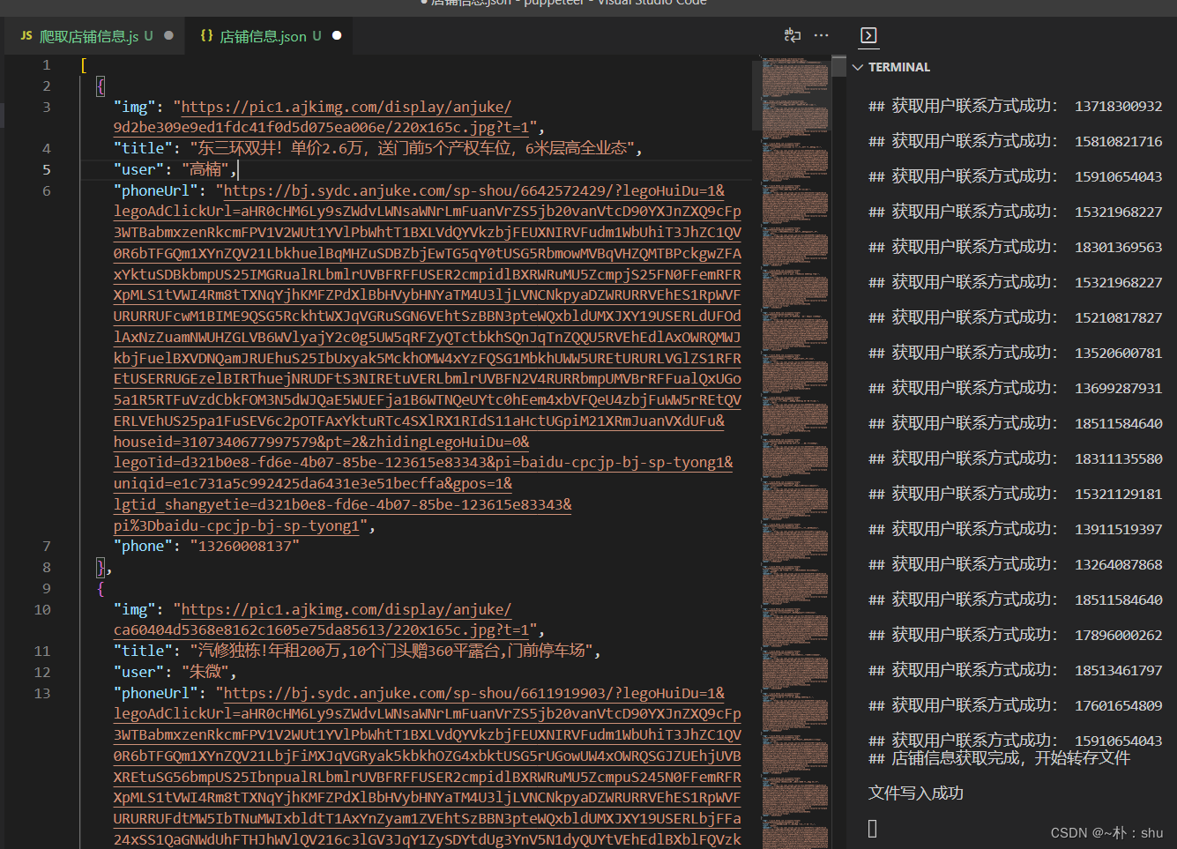The width and height of the screenshot is (1177, 849).
Task: Select terminal phone number 15321129181
Action: point(1118,494)
